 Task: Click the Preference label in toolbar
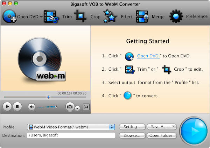coord(197,16)
